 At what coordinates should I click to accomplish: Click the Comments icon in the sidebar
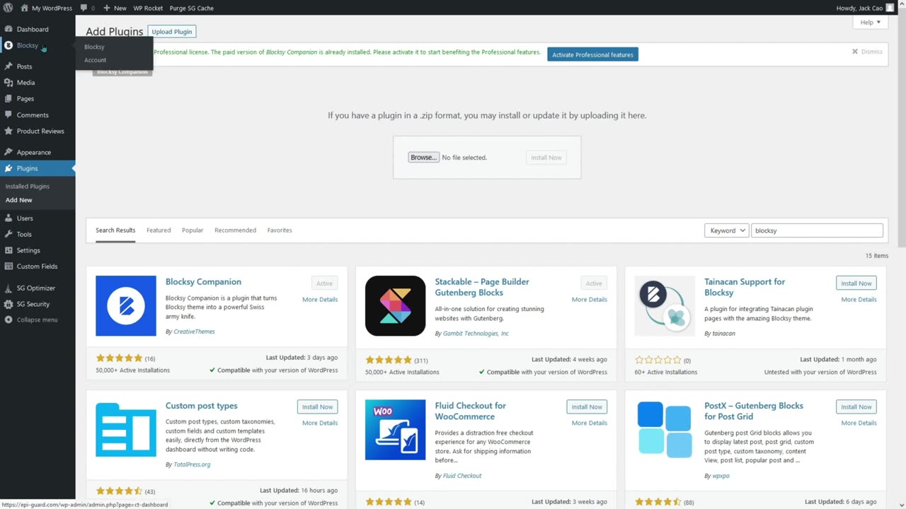(8, 115)
